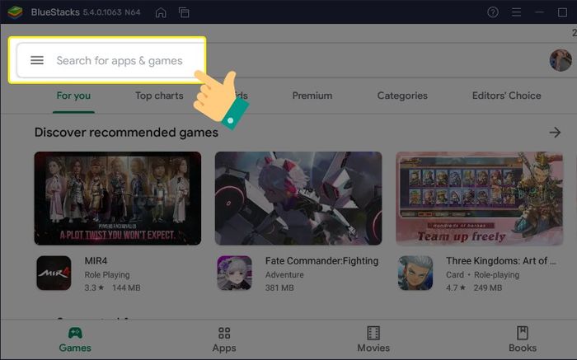Open the hamburger menu in search bar
The width and height of the screenshot is (577, 360).
click(37, 60)
